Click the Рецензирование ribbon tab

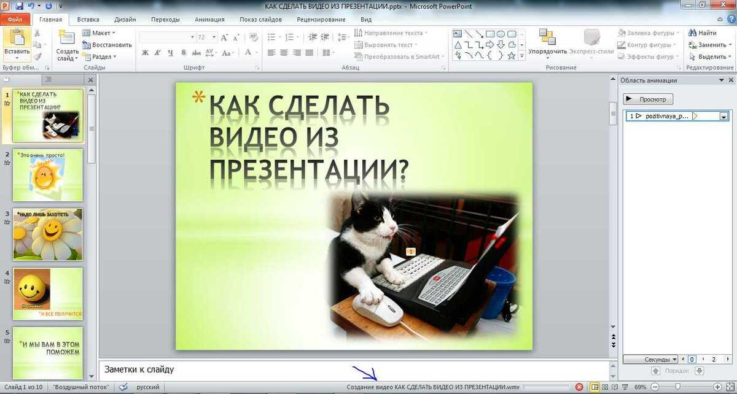point(321,19)
